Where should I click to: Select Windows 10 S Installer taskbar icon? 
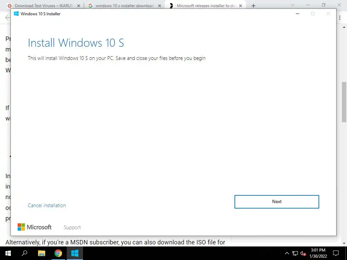pyautogui.click(x=75, y=253)
